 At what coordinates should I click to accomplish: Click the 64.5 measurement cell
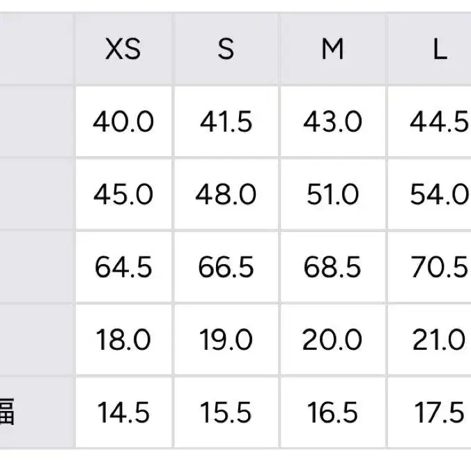[123, 268]
